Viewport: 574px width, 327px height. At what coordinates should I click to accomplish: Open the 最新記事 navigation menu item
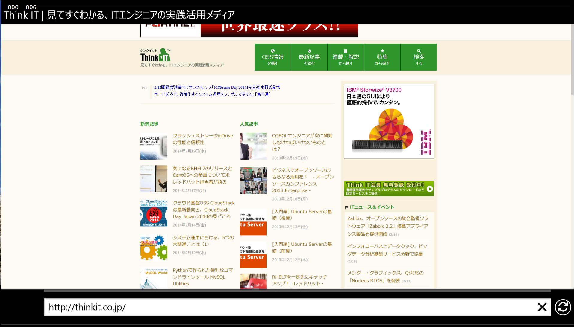coord(309,57)
